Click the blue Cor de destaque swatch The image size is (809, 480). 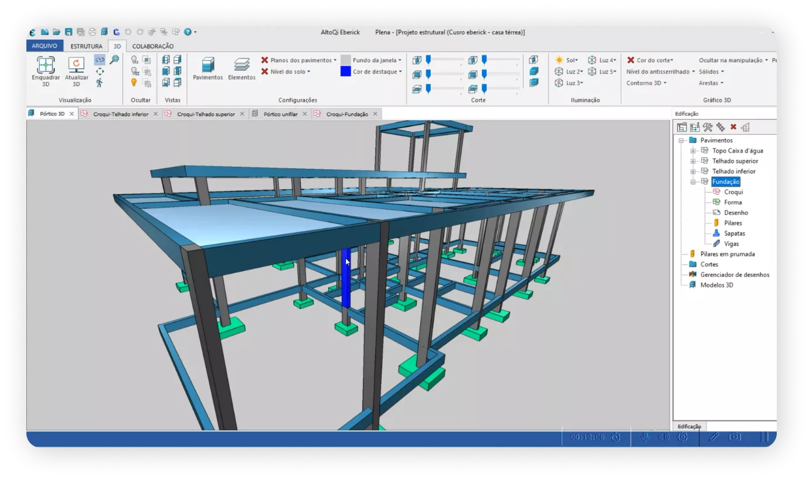point(346,71)
